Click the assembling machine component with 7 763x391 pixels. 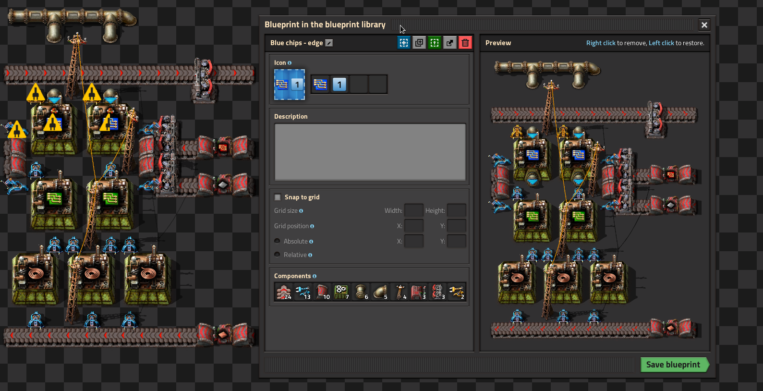[x=341, y=292]
